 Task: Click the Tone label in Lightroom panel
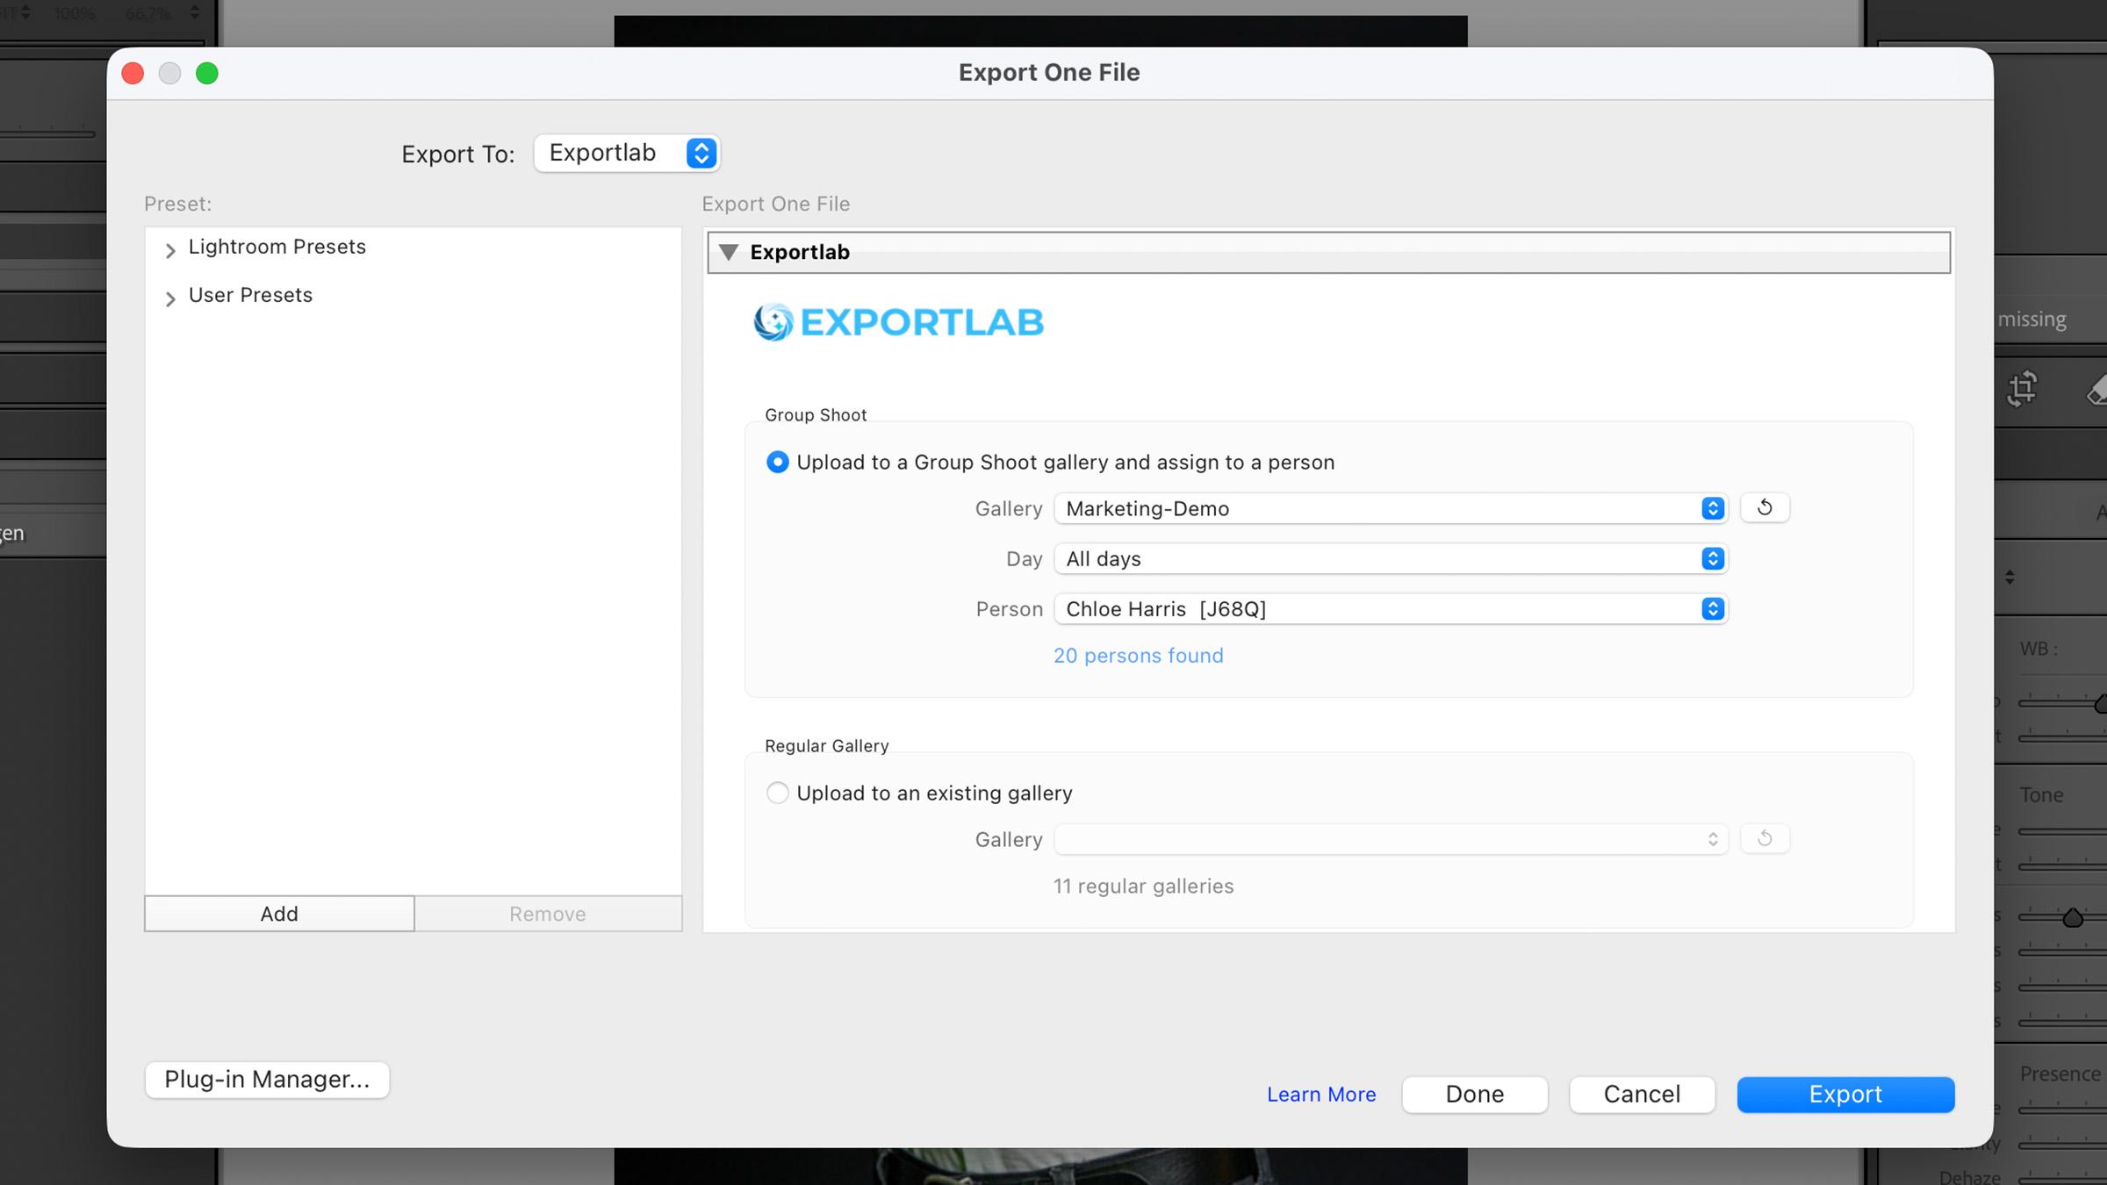2041,795
